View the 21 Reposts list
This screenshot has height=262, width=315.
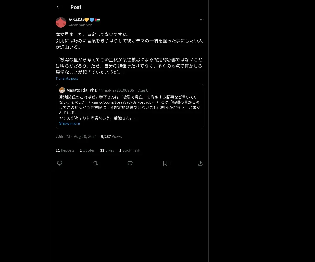tap(65, 150)
